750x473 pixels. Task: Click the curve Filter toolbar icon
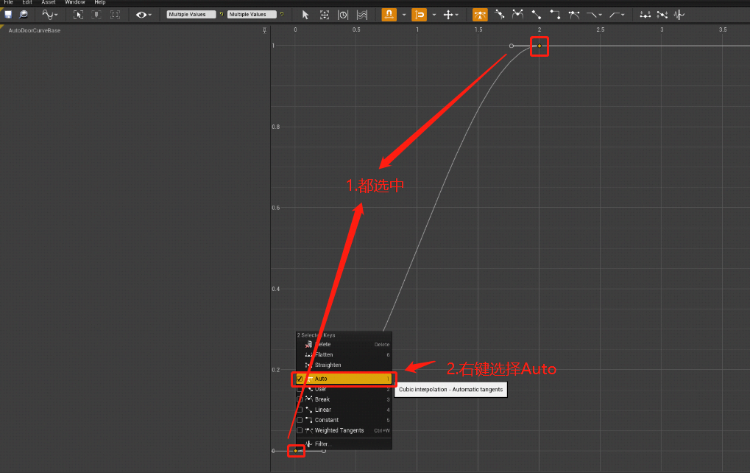click(x=679, y=15)
